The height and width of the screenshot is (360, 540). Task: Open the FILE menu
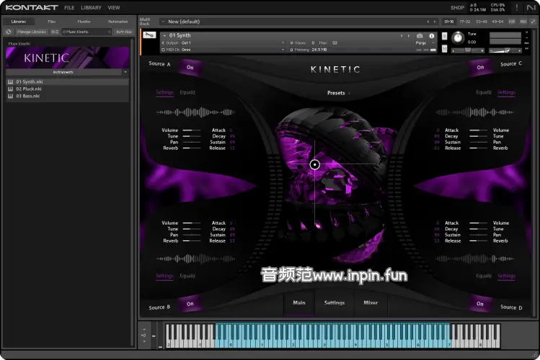[69, 7]
